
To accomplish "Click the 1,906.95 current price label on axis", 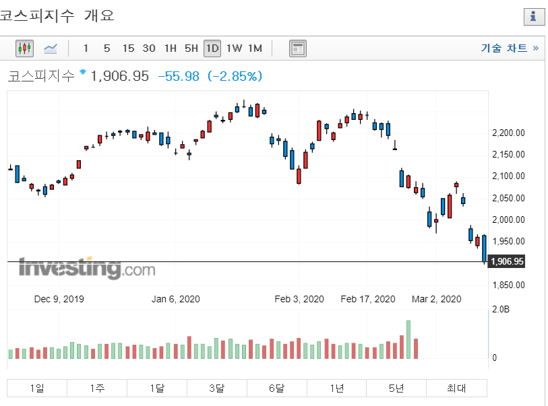I will pos(507,261).
